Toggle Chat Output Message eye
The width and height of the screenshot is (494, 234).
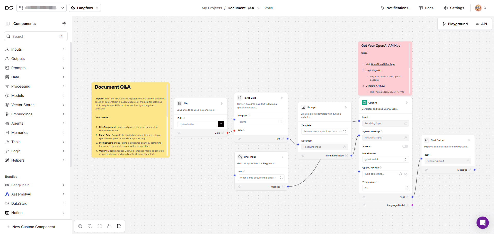pyautogui.click(x=426, y=170)
